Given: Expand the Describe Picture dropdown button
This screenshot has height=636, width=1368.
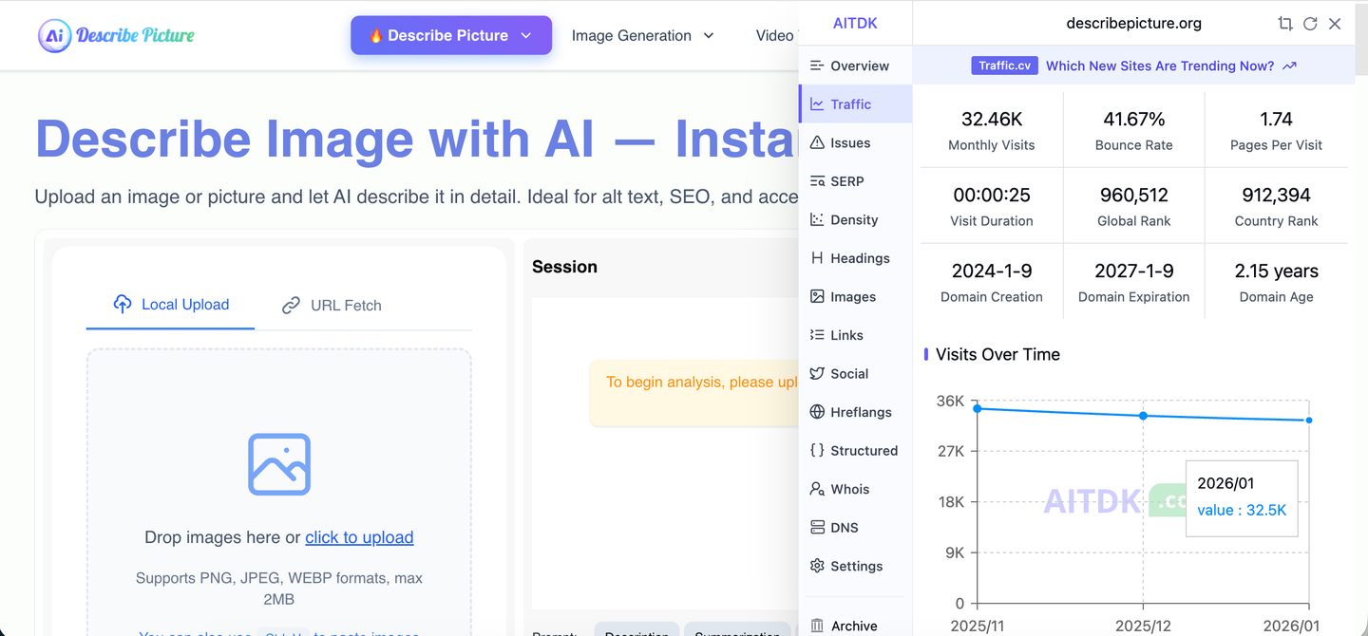Looking at the screenshot, I should tap(450, 35).
